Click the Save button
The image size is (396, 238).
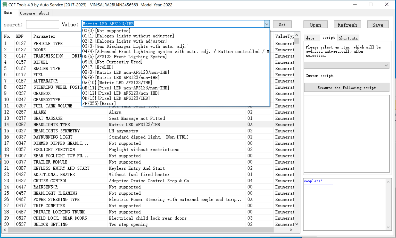coord(378,24)
